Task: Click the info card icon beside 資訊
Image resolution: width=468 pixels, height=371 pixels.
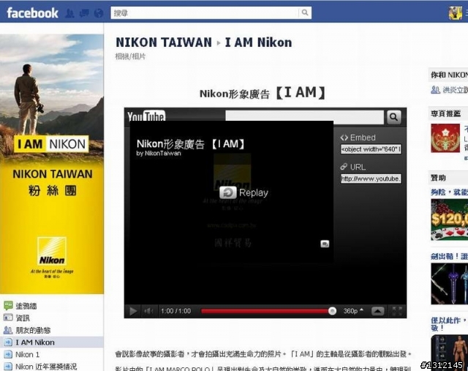Action: 8,318
